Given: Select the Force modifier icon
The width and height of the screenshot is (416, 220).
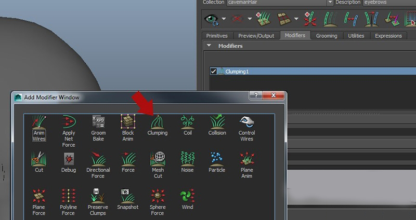Looking at the screenshot, I should [128, 162].
